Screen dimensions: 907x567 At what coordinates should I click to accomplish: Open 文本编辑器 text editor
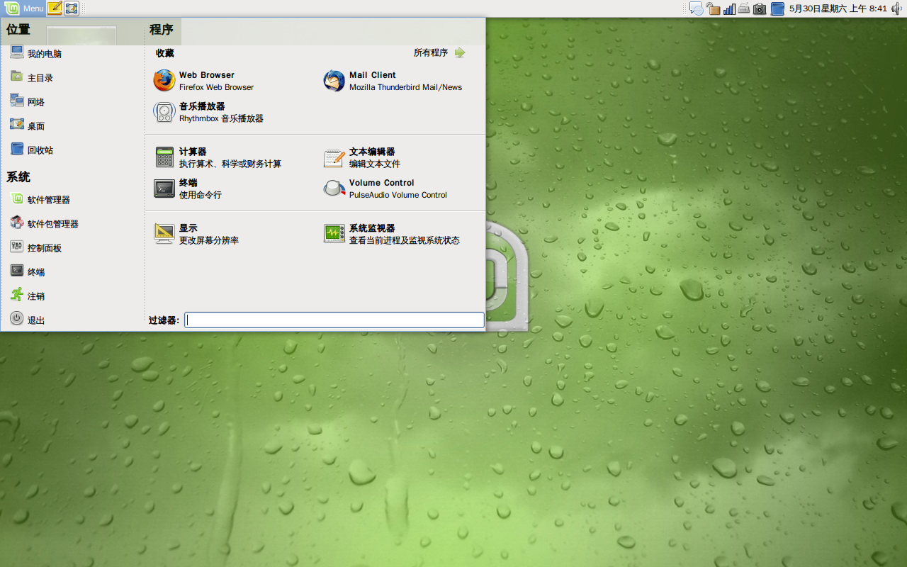click(x=362, y=157)
